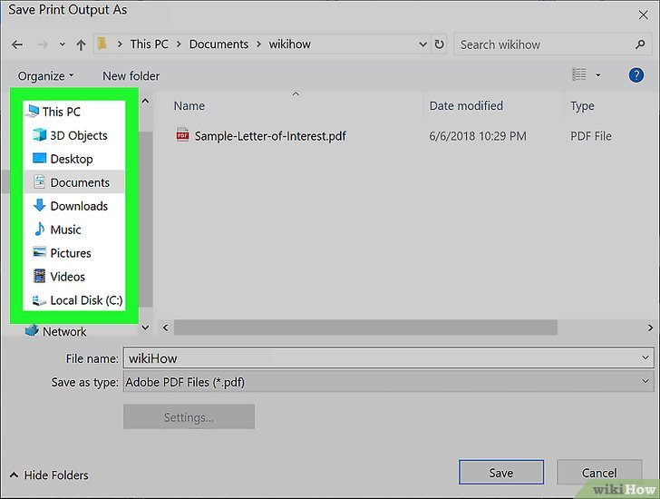Click the horizontal scrollbar thumb
The image size is (660, 499).
365,328
